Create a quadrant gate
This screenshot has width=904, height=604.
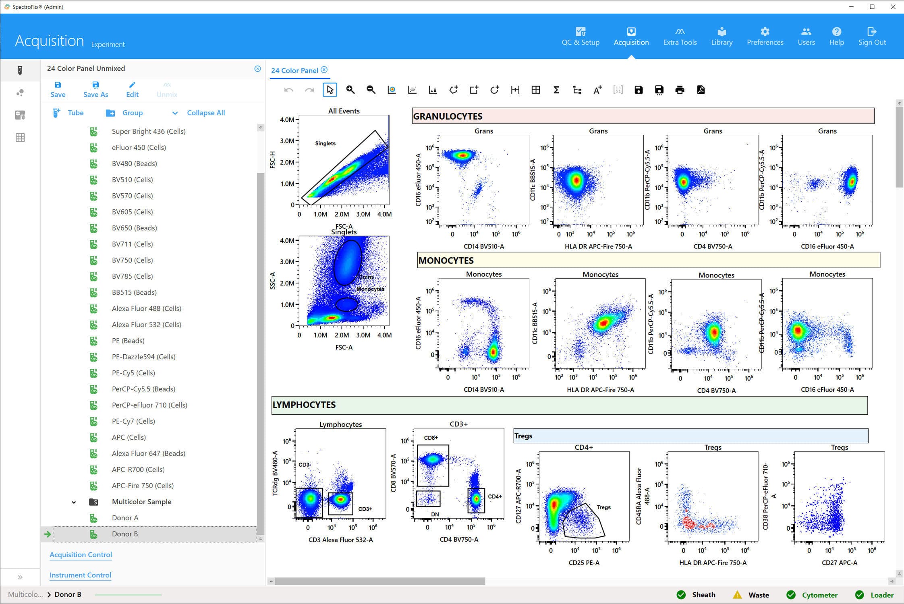click(x=536, y=90)
